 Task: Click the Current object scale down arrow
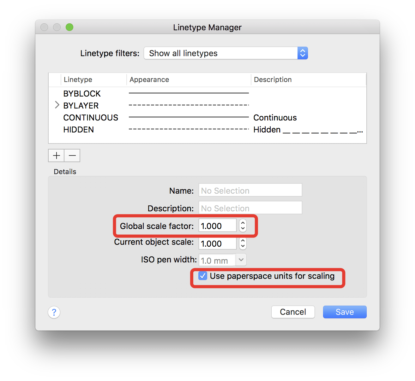pos(243,246)
